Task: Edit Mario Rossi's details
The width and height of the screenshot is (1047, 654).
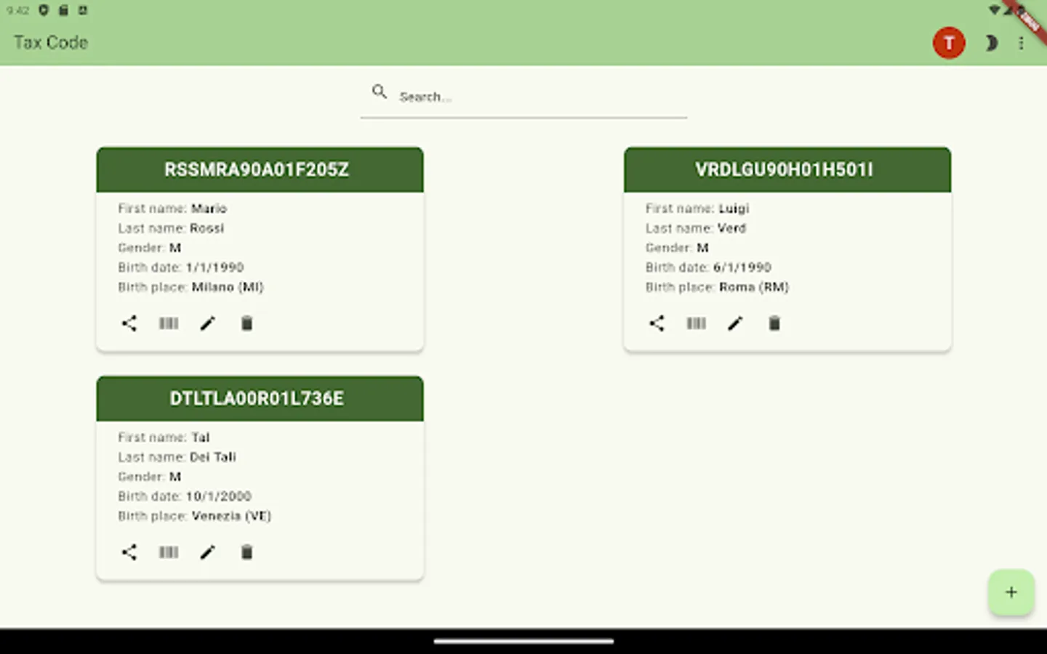Action: 207,323
